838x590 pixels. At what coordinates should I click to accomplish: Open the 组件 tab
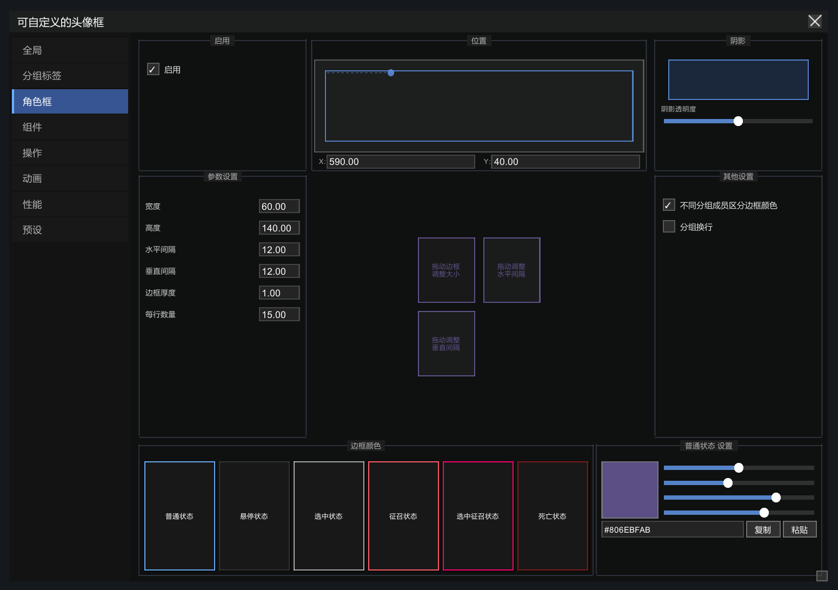70,127
